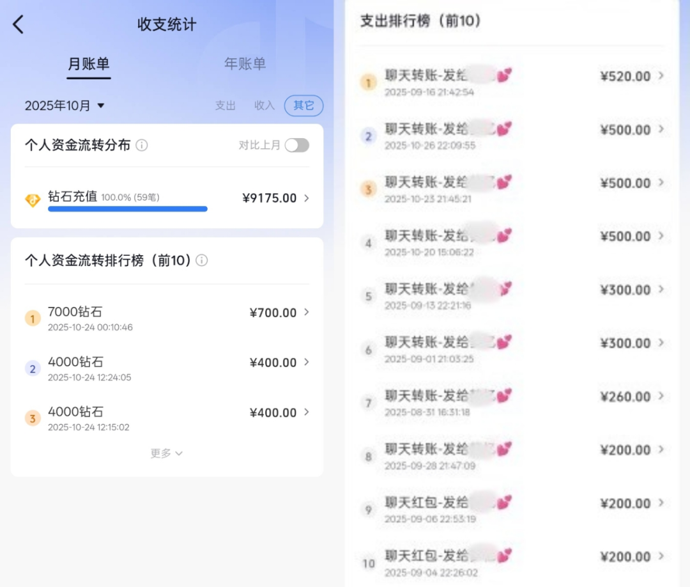The image size is (690, 587).
Task: Tap the 钻石充值 diamond icon
Action: click(33, 200)
